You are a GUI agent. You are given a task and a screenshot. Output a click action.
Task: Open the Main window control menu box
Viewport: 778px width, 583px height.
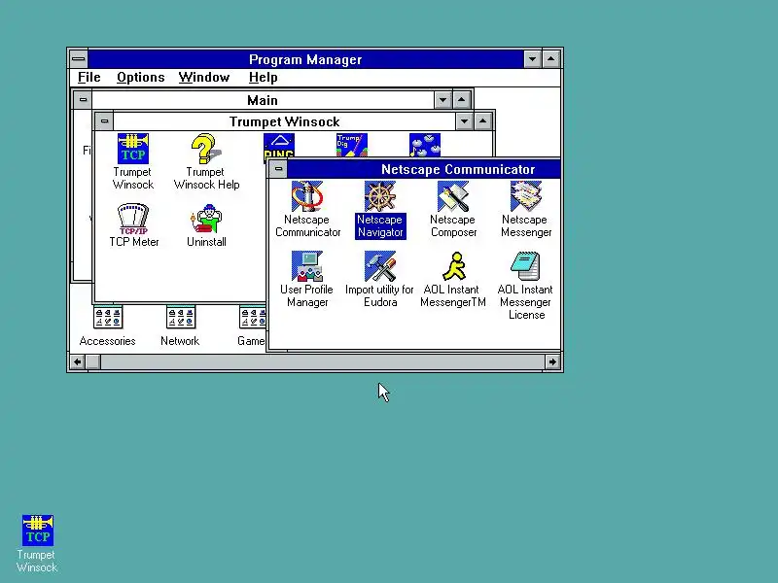click(83, 100)
